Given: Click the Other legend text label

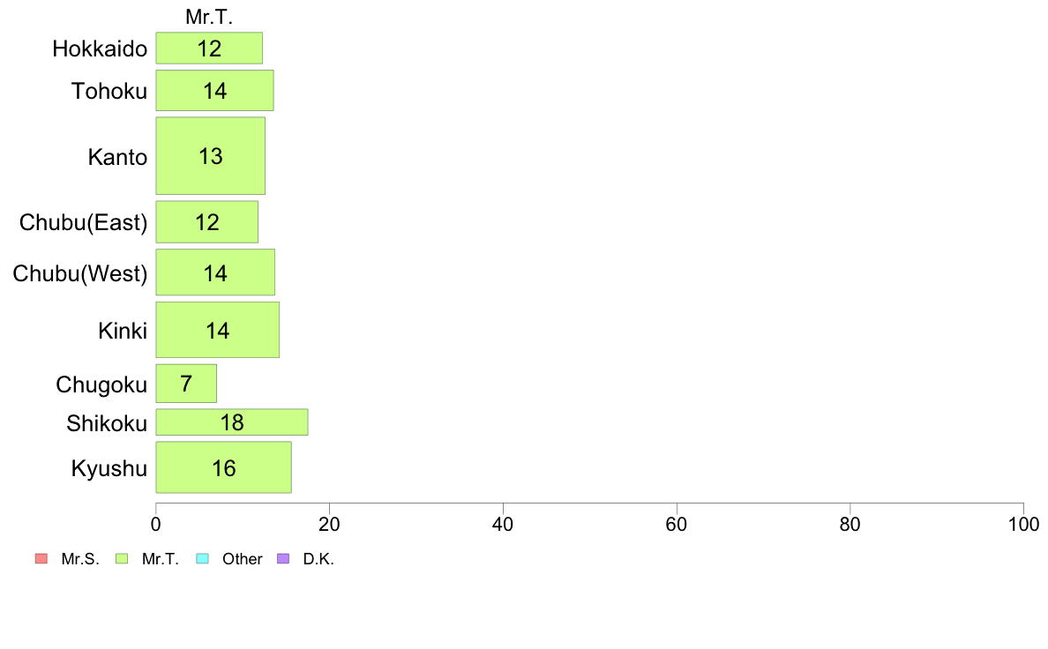Looking at the screenshot, I should tap(242, 559).
